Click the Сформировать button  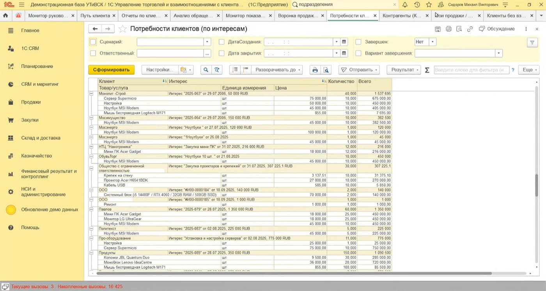point(112,70)
